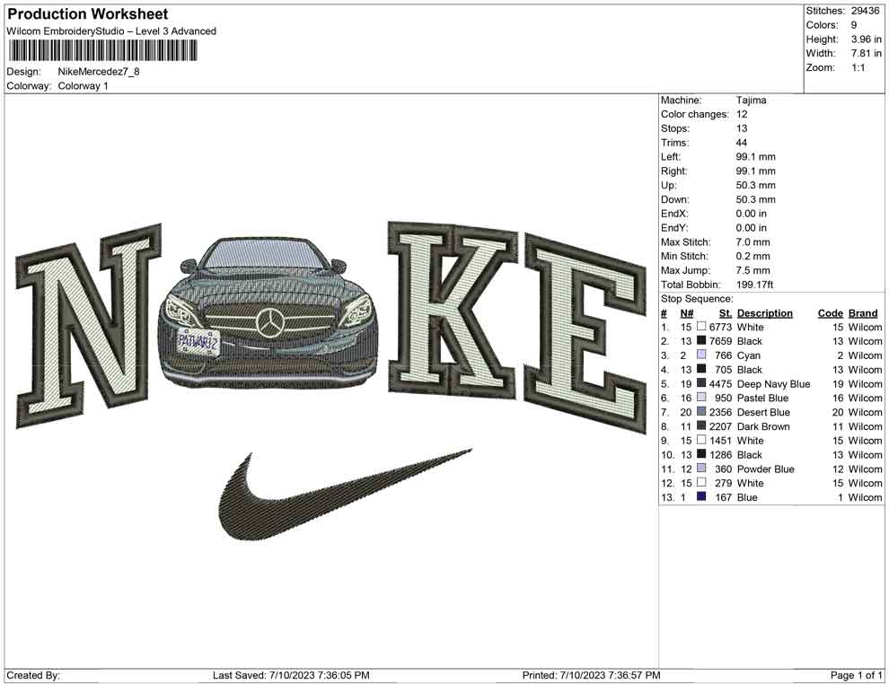Click the embroidered letter K
Viewport: 889px width, 684px height.
[x=453, y=310]
